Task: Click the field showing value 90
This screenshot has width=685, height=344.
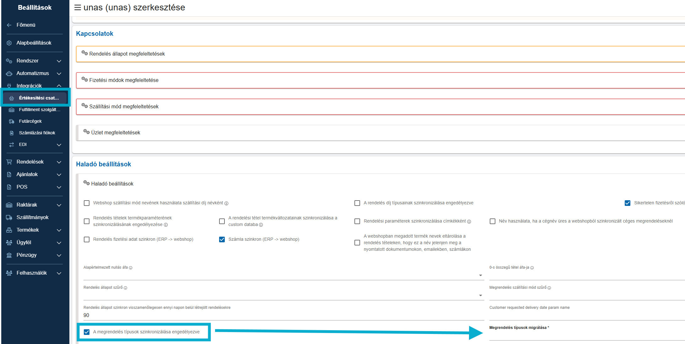Action: 283,315
